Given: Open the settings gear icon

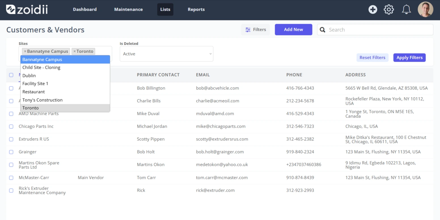Looking at the screenshot, I should pyautogui.click(x=389, y=9).
